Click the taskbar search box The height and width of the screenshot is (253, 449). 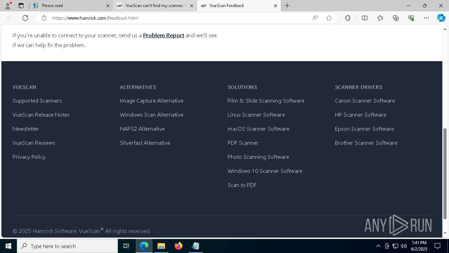point(67,246)
